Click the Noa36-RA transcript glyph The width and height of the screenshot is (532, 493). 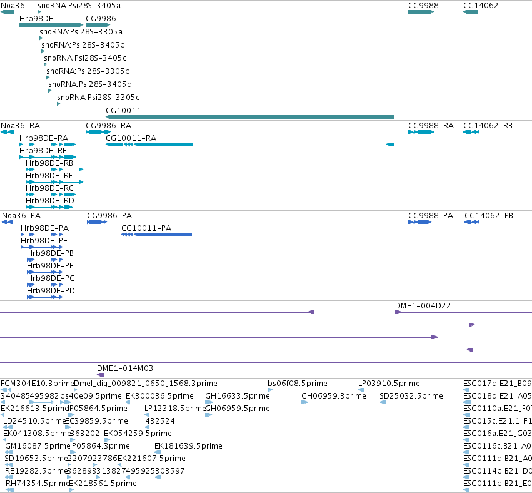tap(7, 132)
